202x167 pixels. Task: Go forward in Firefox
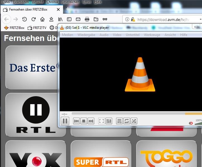tap(16, 19)
